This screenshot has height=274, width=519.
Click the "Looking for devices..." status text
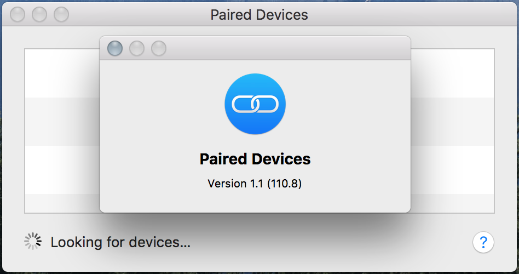click(x=120, y=242)
